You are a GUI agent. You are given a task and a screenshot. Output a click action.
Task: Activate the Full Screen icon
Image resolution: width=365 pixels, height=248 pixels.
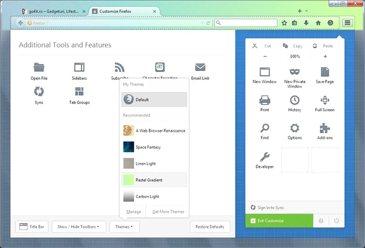tap(325, 100)
